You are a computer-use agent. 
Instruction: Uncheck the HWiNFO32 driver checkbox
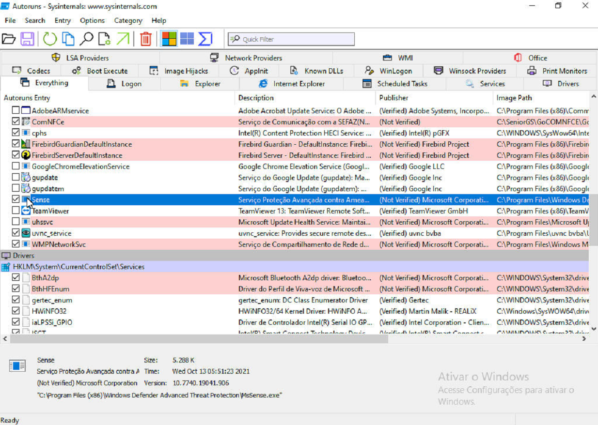16,311
